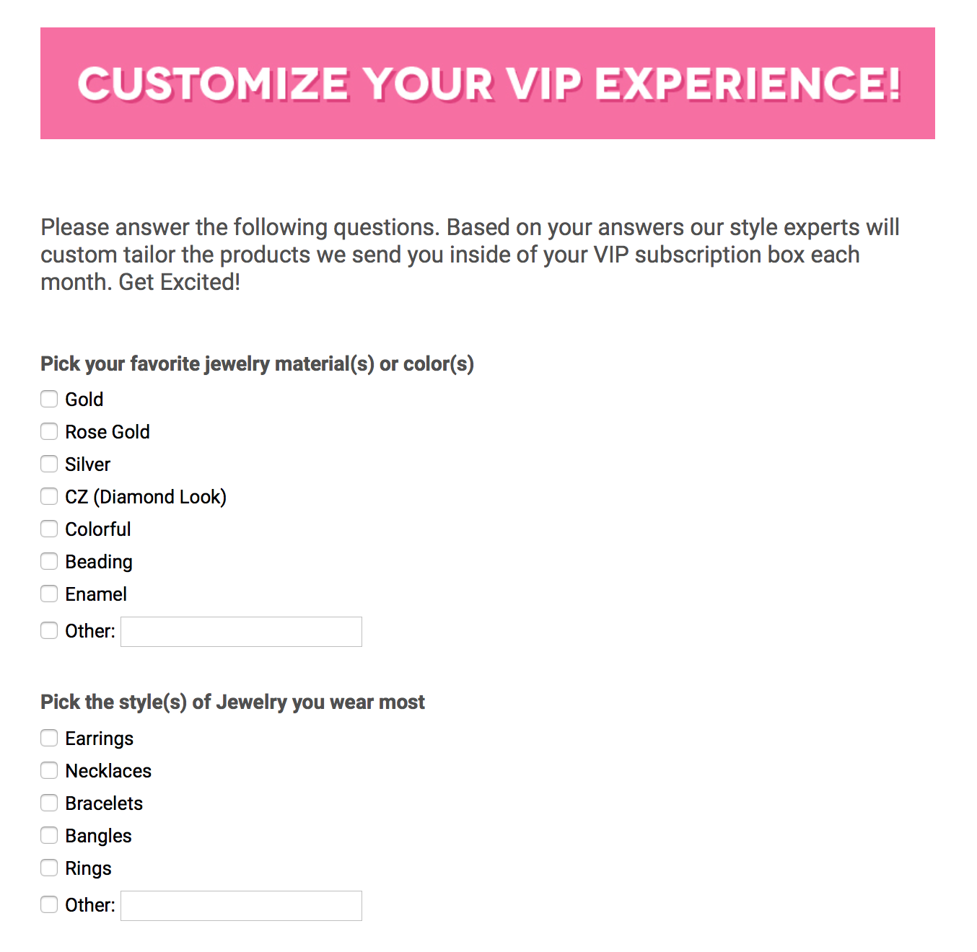Screen dimensions: 977x952
Task: Click the Rose Gold label text
Action: tap(108, 432)
